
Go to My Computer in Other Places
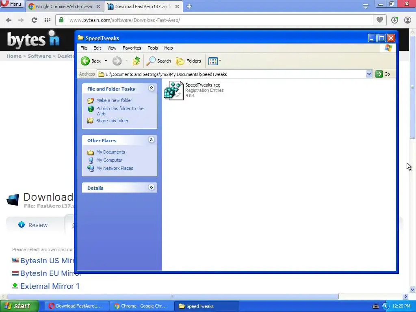pyautogui.click(x=109, y=160)
